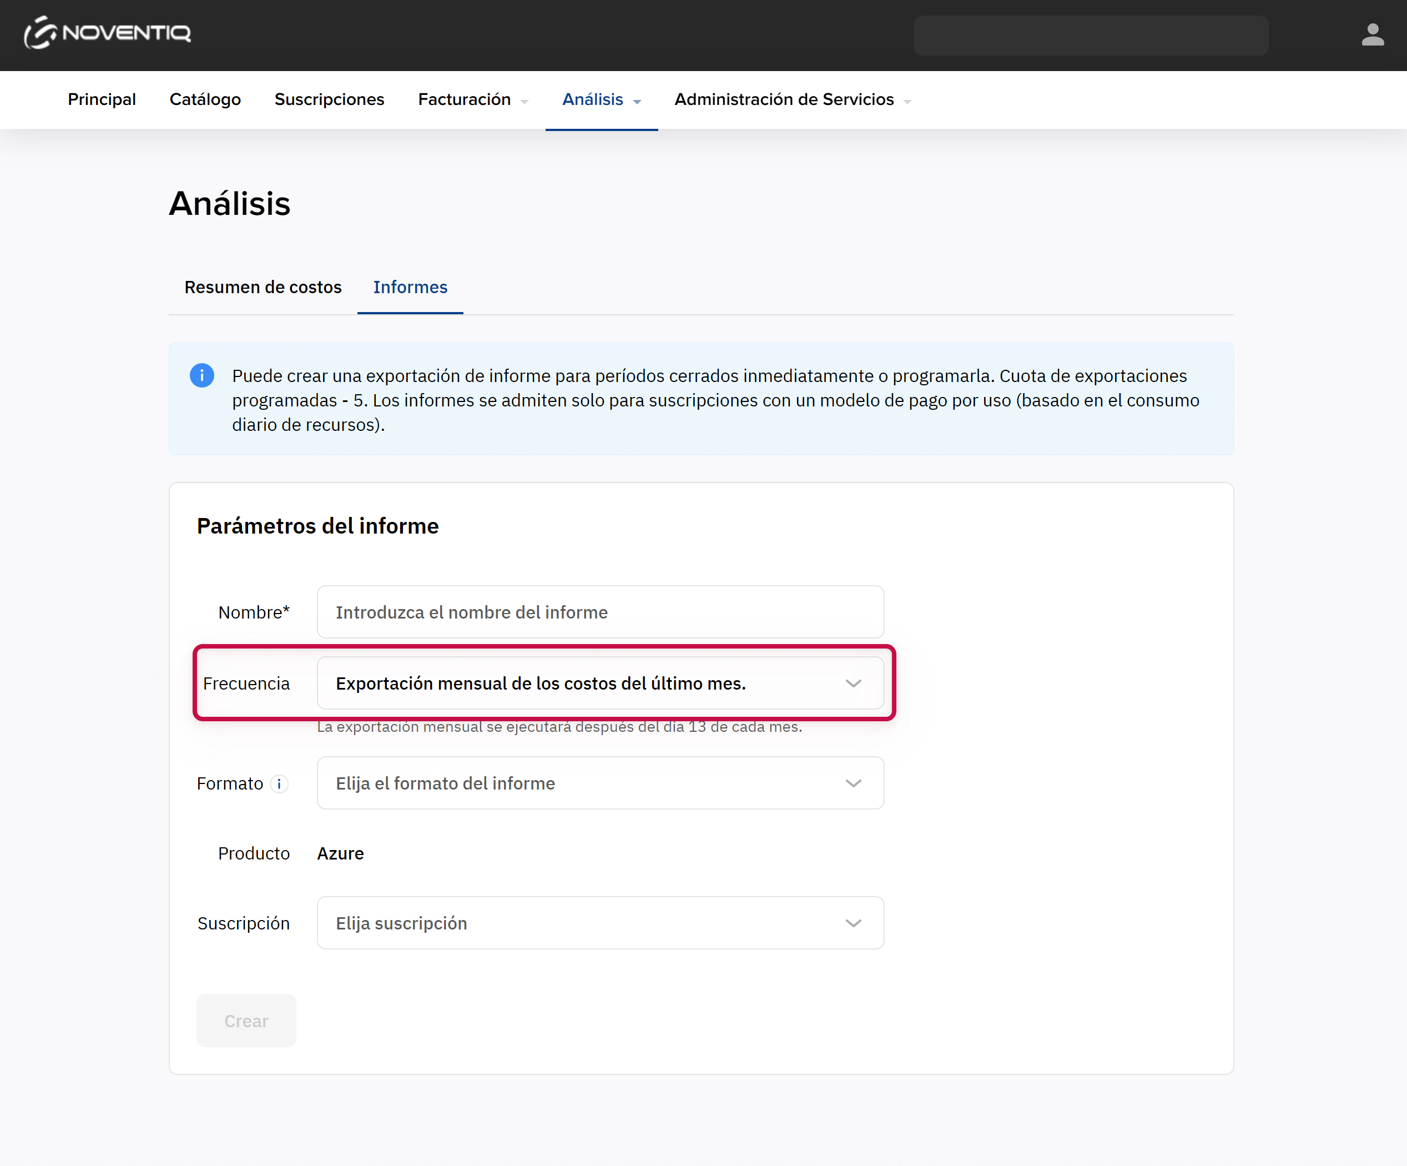Open the Facturación menu
Viewport: 1407px width, 1166px height.
pos(463,99)
